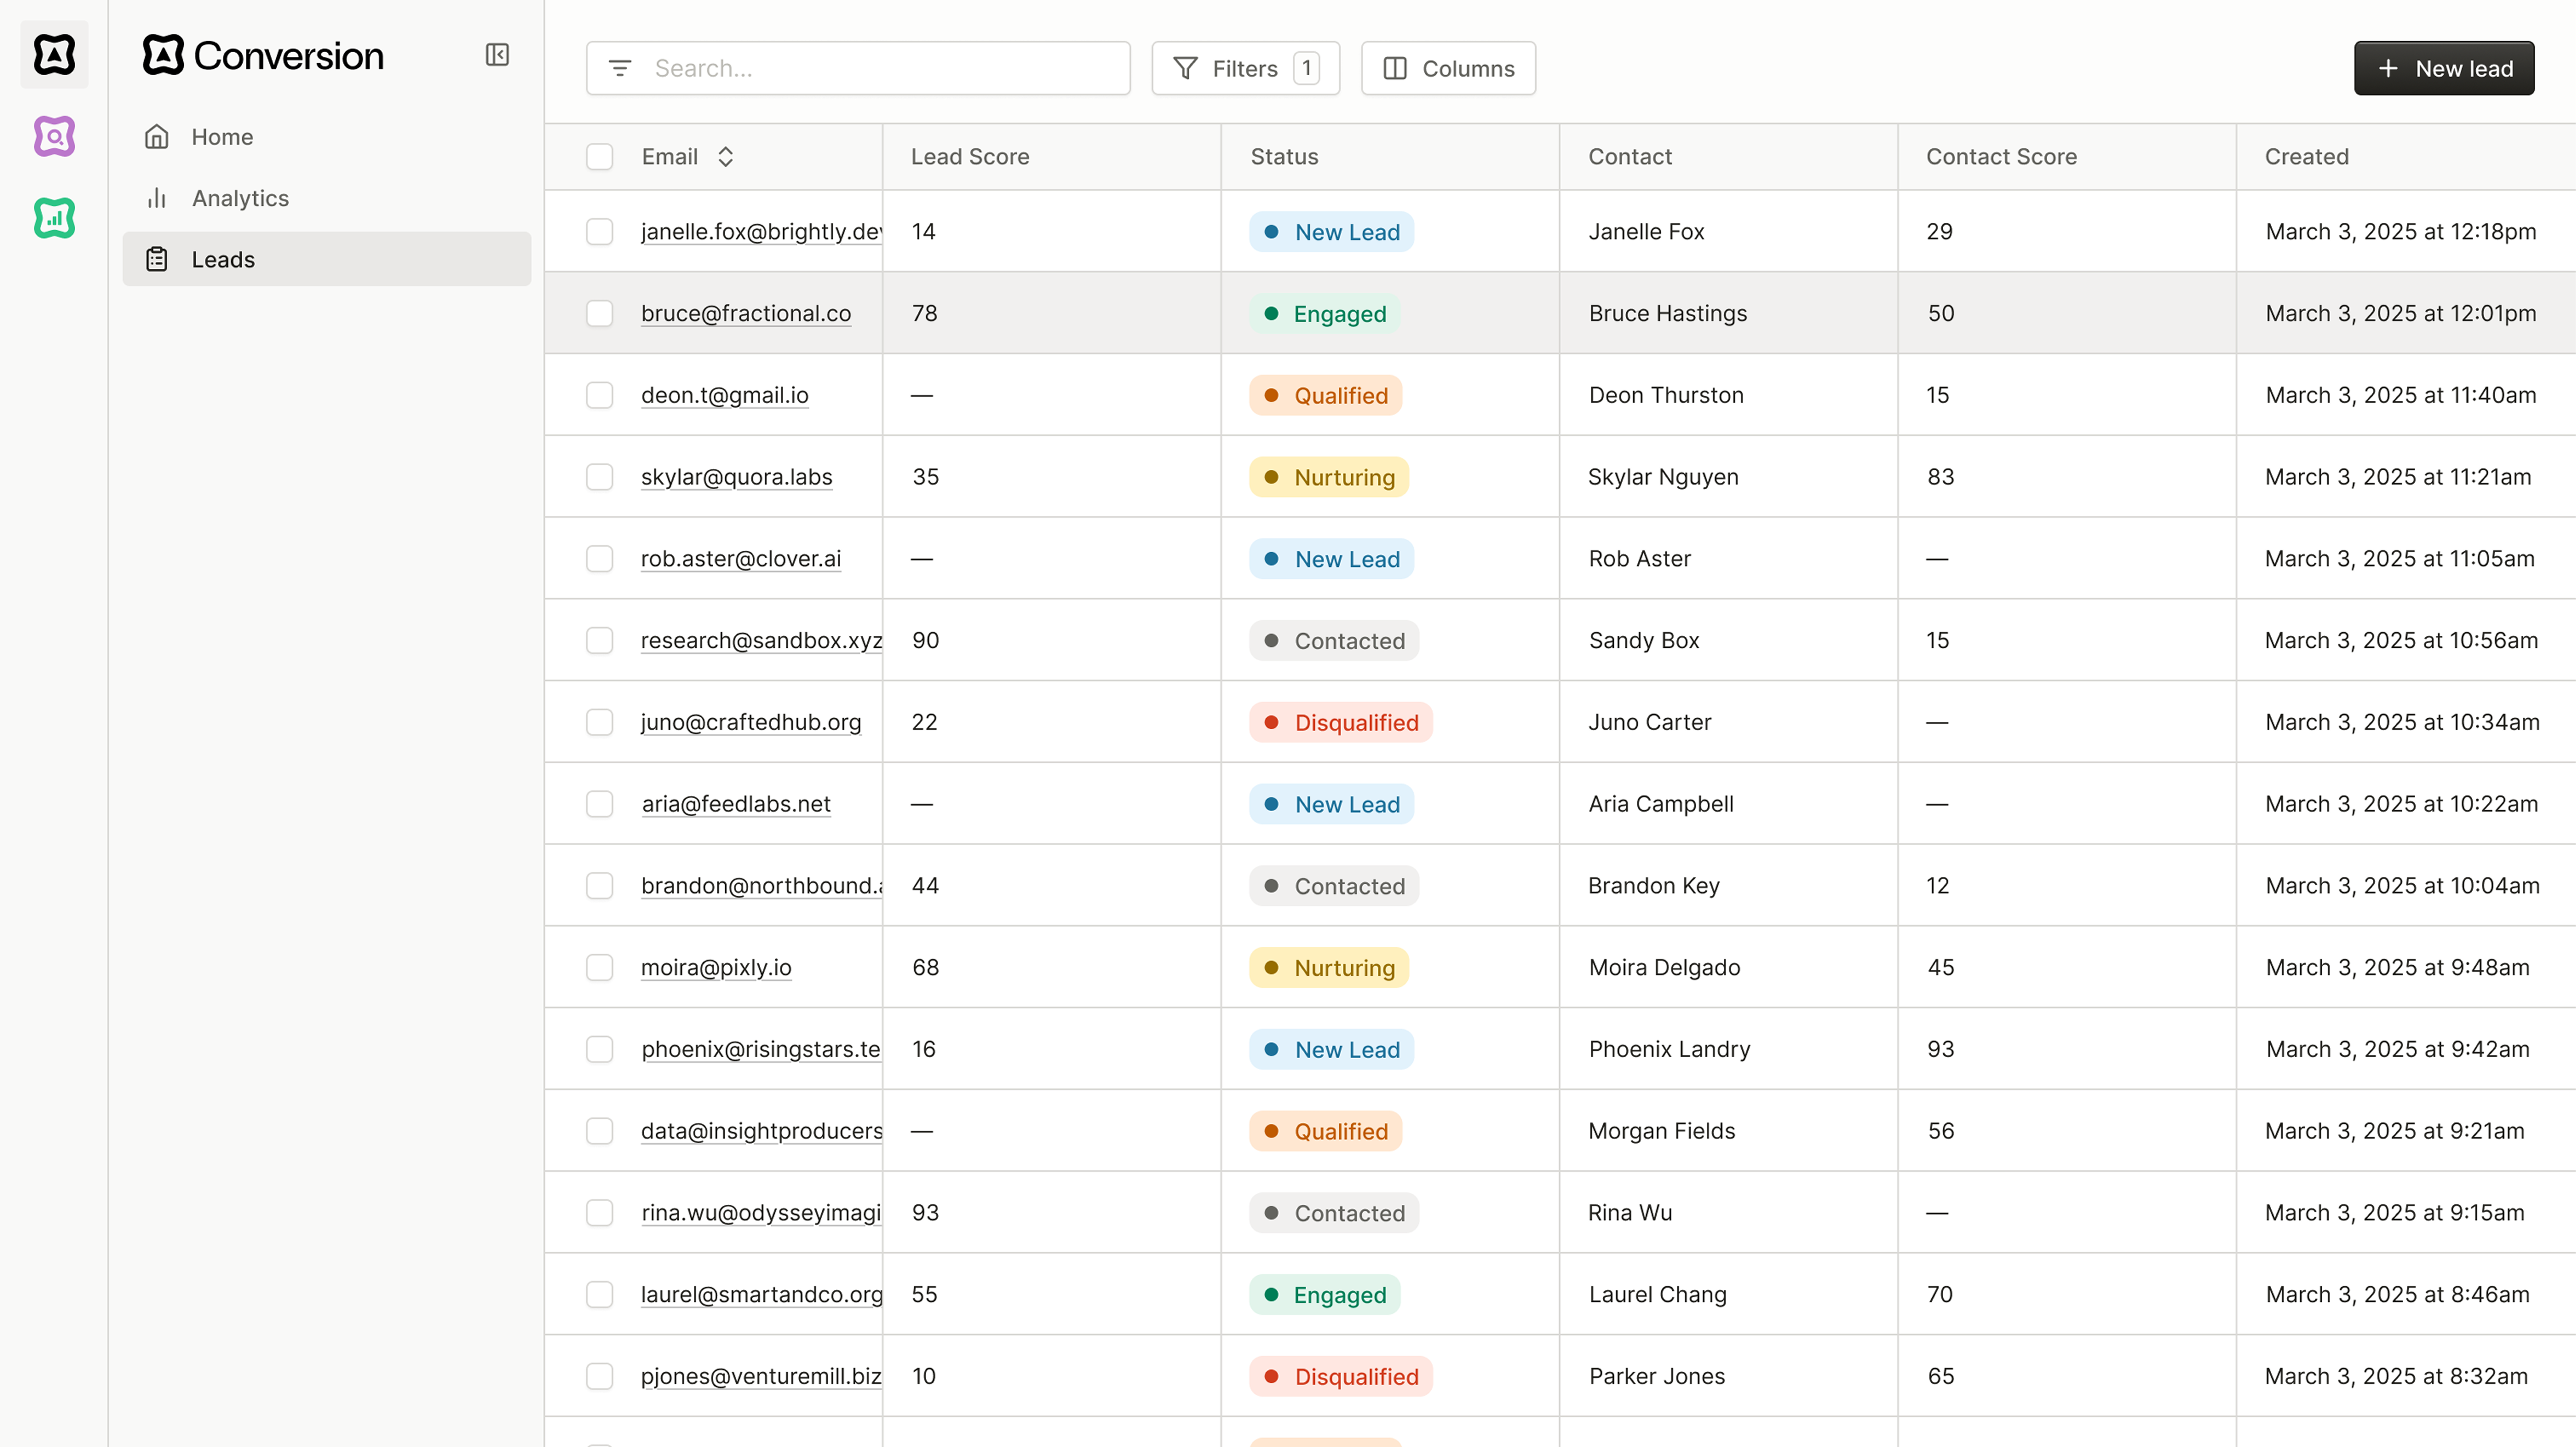This screenshot has width=2576, height=1447.
Task: Toggle the select-all checkbox in header
Action: (599, 157)
